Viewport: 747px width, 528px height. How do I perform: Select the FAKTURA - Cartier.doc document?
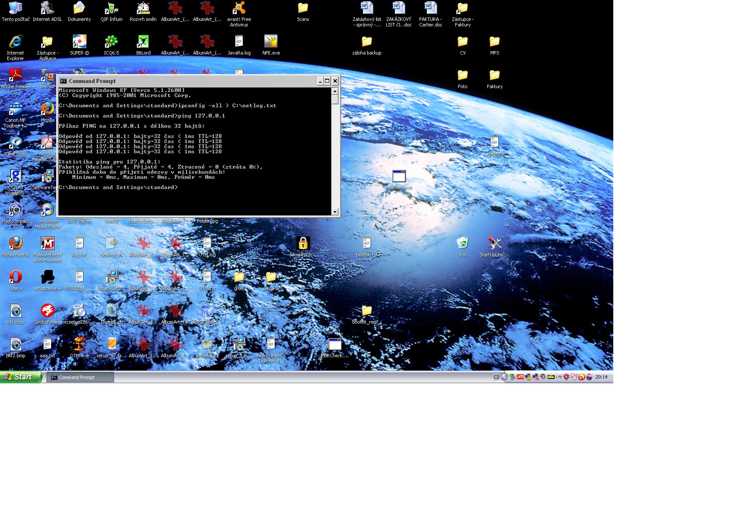[x=431, y=9]
